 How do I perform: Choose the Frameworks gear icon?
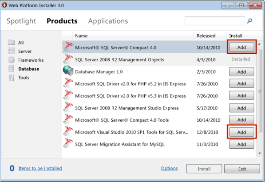pyautogui.click(x=12, y=60)
